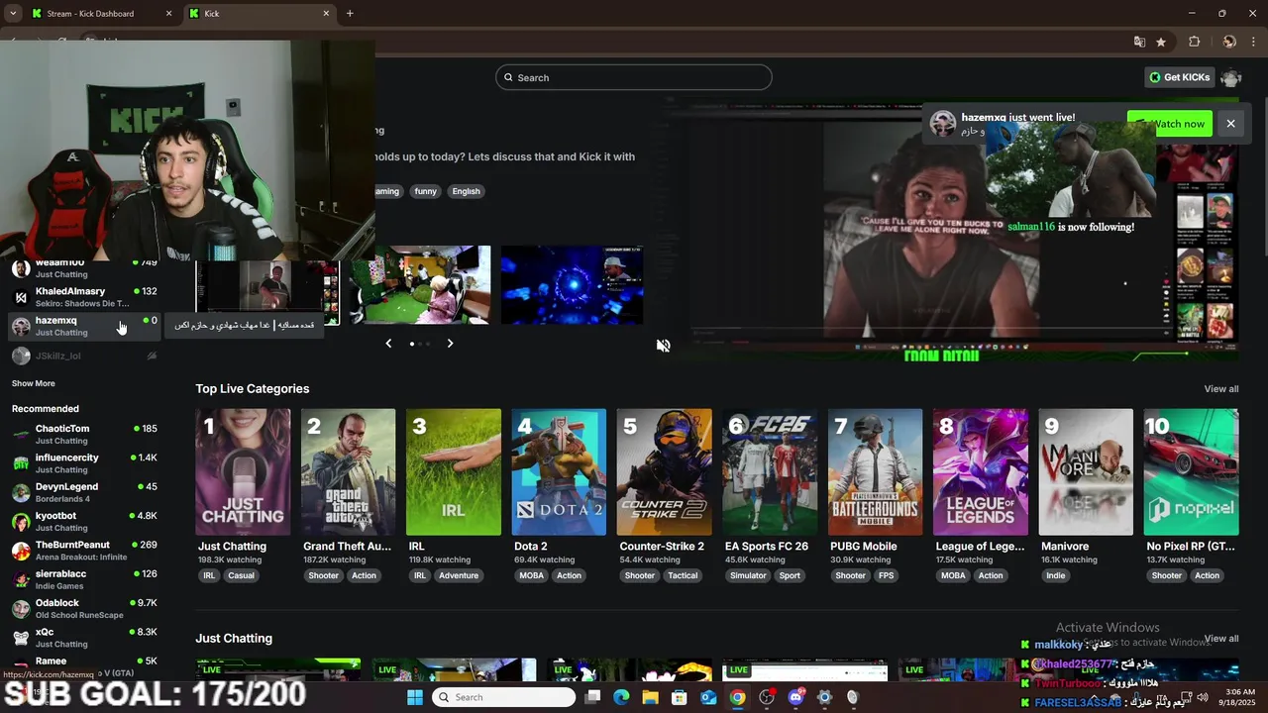Close the Stream - Kick Dashboard tab
This screenshot has width=1268, height=713.
[x=168, y=14]
